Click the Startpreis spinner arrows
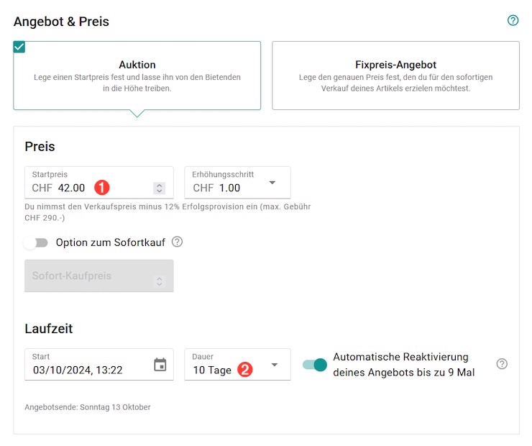Image resolution: width=532 pixels, height=446 pixels. coord(160,188)
